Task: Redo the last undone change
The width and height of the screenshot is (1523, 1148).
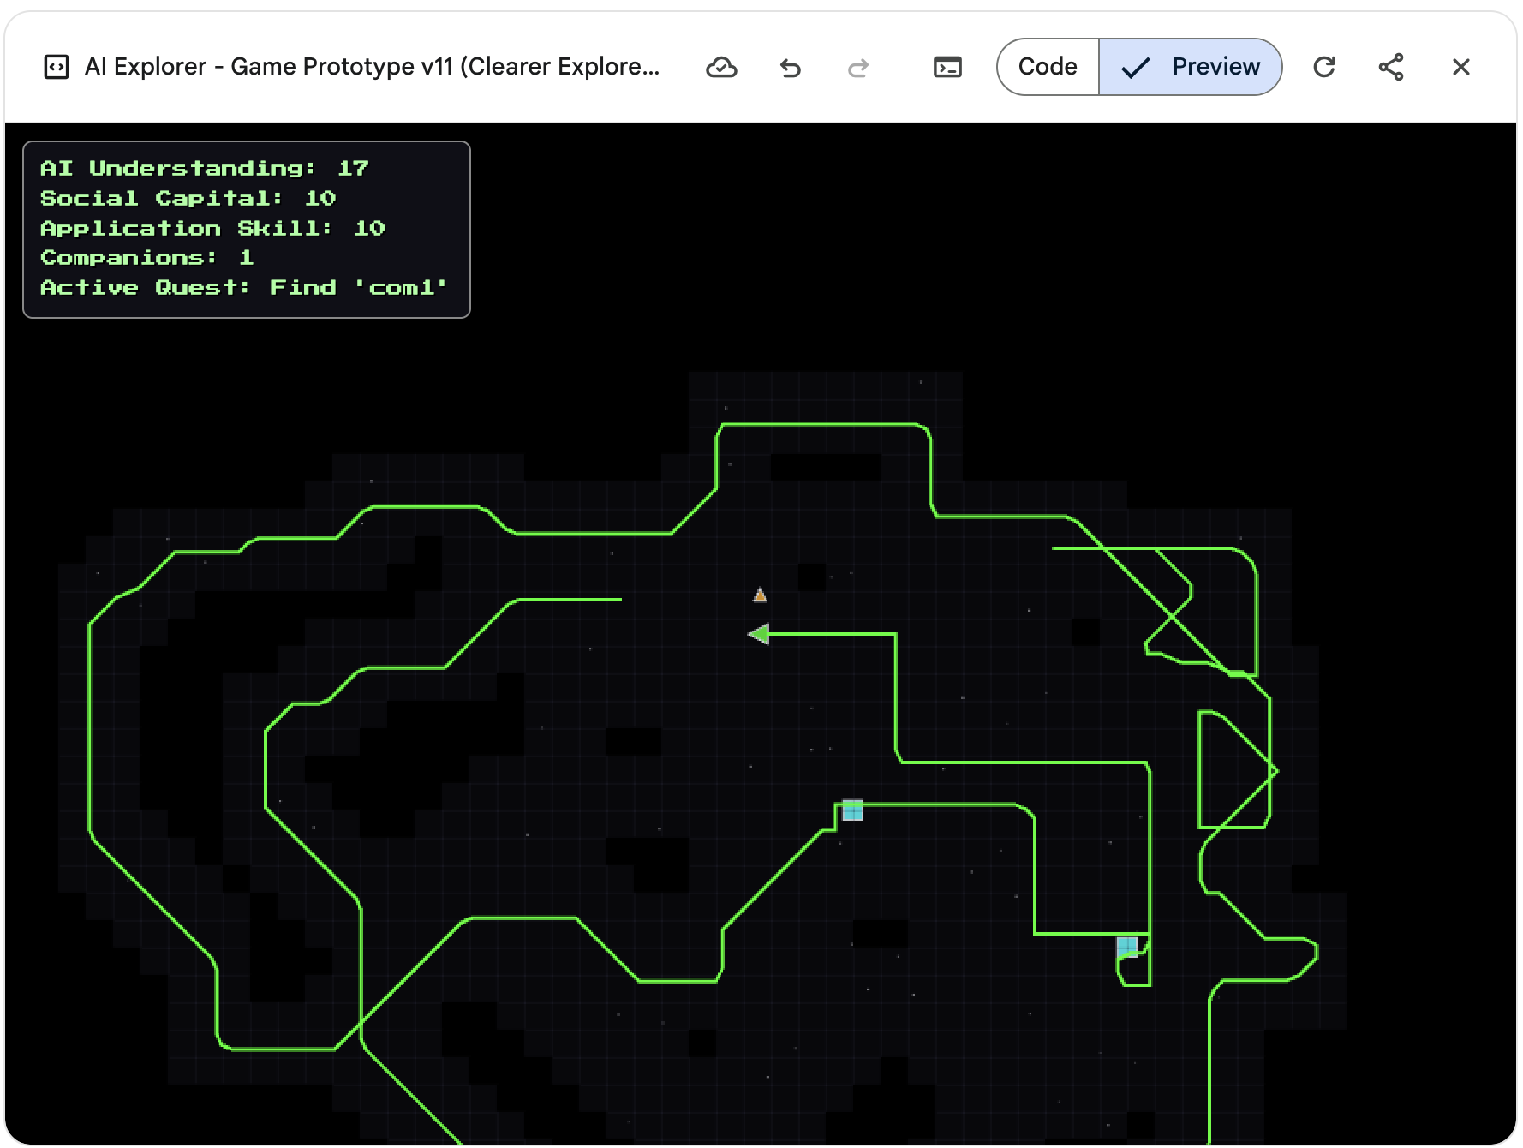Action: tap(859, 67)
